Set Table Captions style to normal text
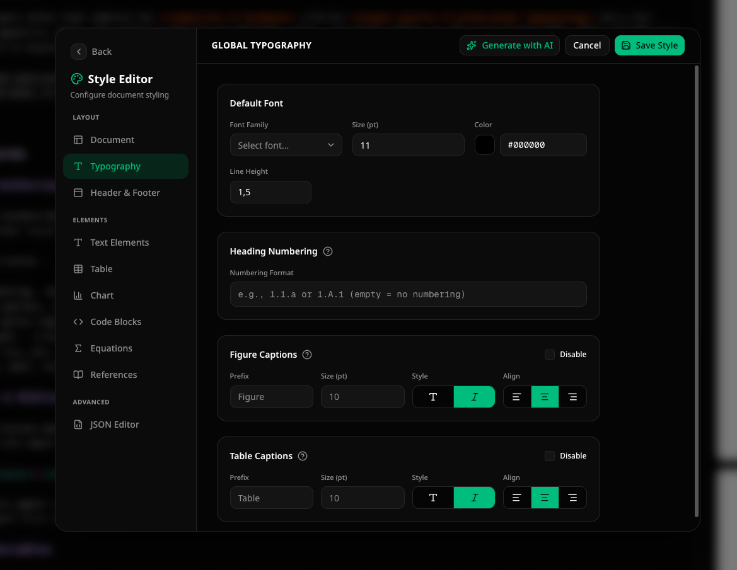The image size is (737, 570). pyautogui.click(x=433, y=498)
